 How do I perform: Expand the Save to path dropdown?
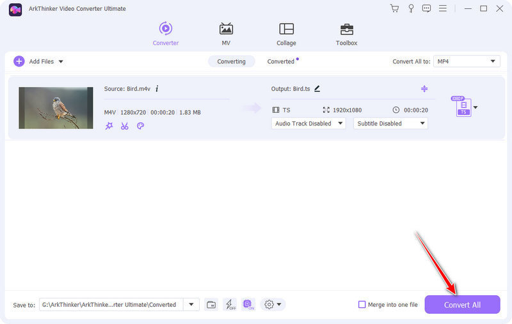pyautogui.click(x=191, y=304)
